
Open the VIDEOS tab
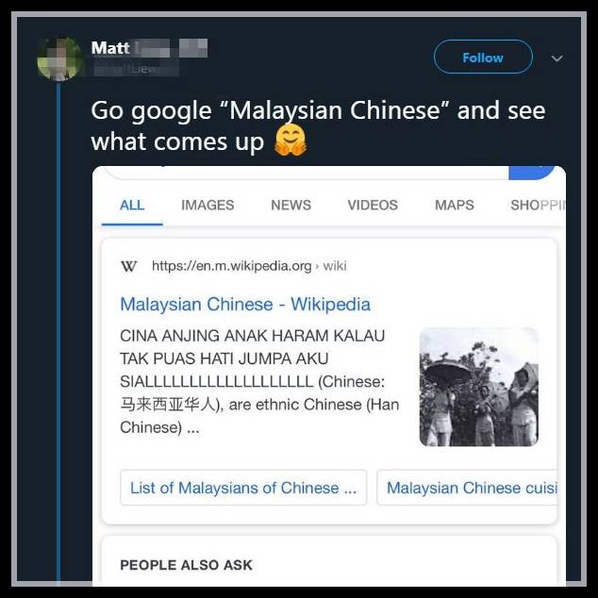coord(373,206)
